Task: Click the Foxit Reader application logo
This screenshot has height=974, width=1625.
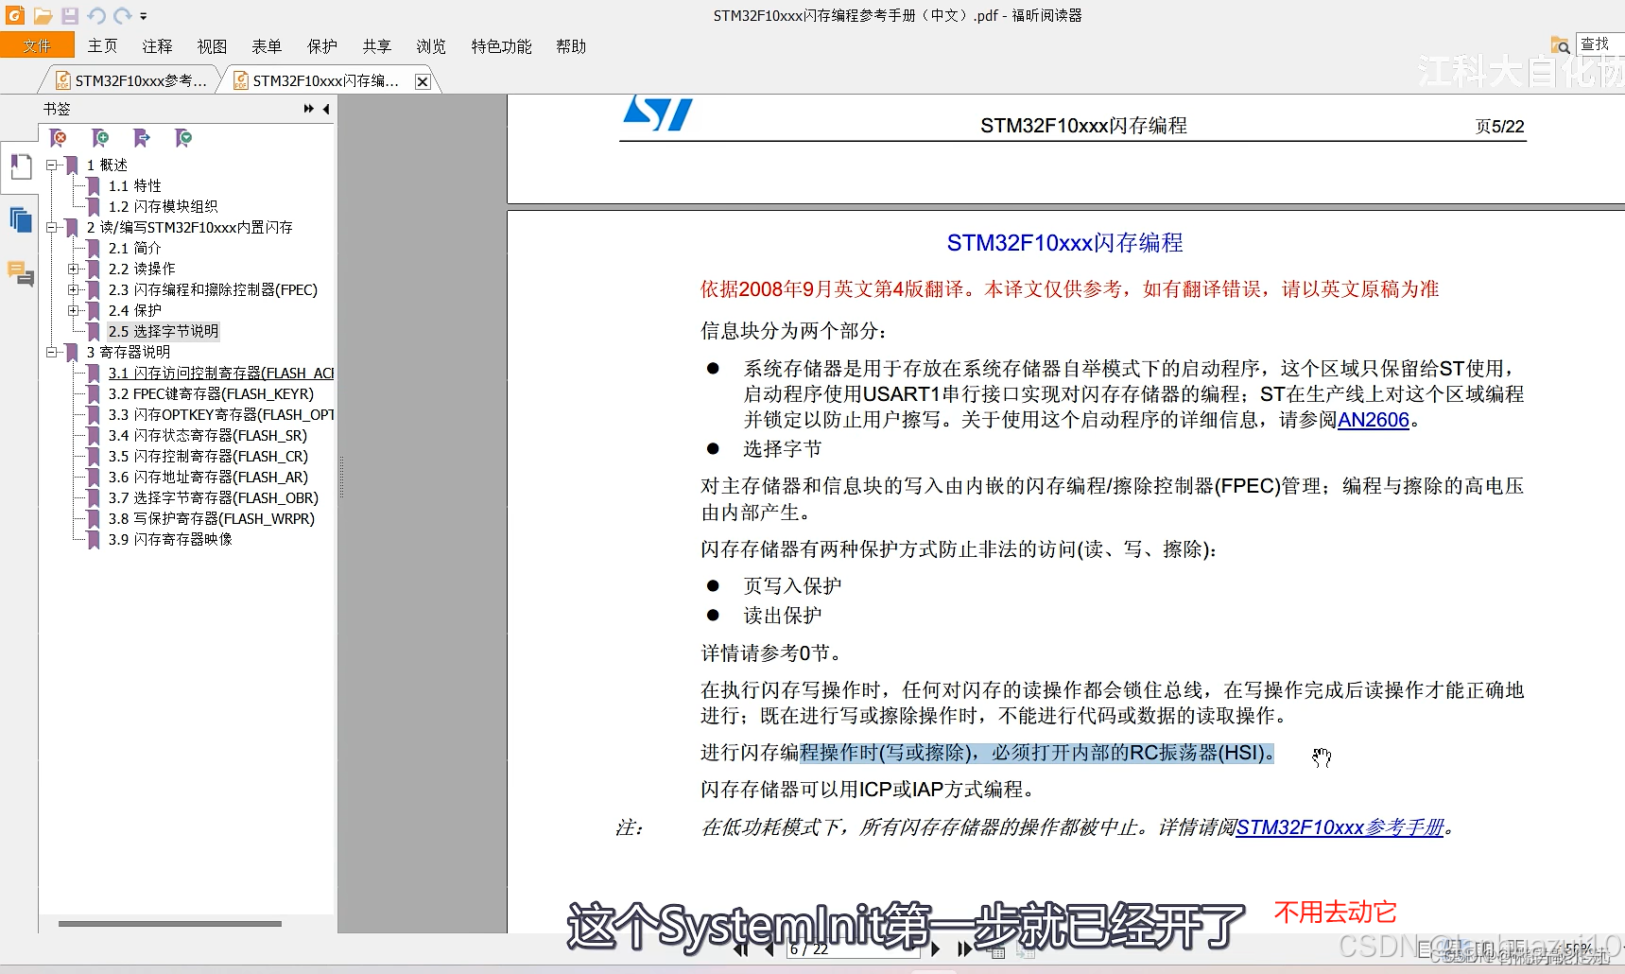Action: [15, 15]
